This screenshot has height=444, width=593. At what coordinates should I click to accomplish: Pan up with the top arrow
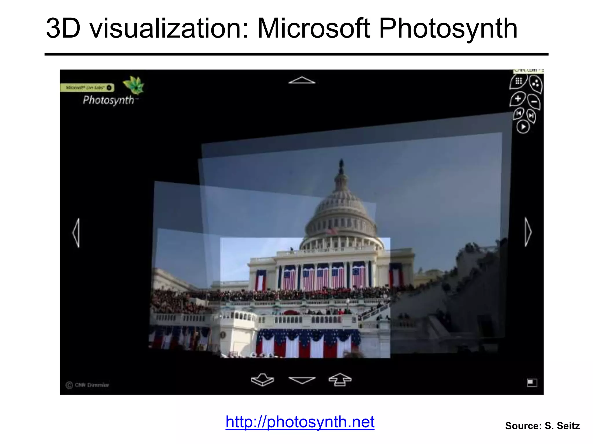point(302,80)
